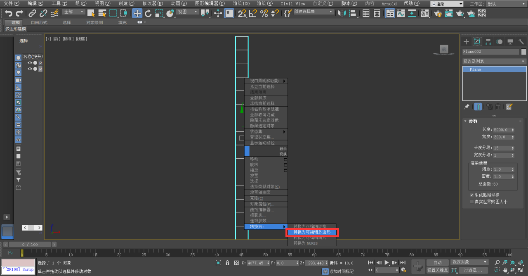Open the 选定对象 key filter dropdown
528x276 pixels.
tap(469, 262)
